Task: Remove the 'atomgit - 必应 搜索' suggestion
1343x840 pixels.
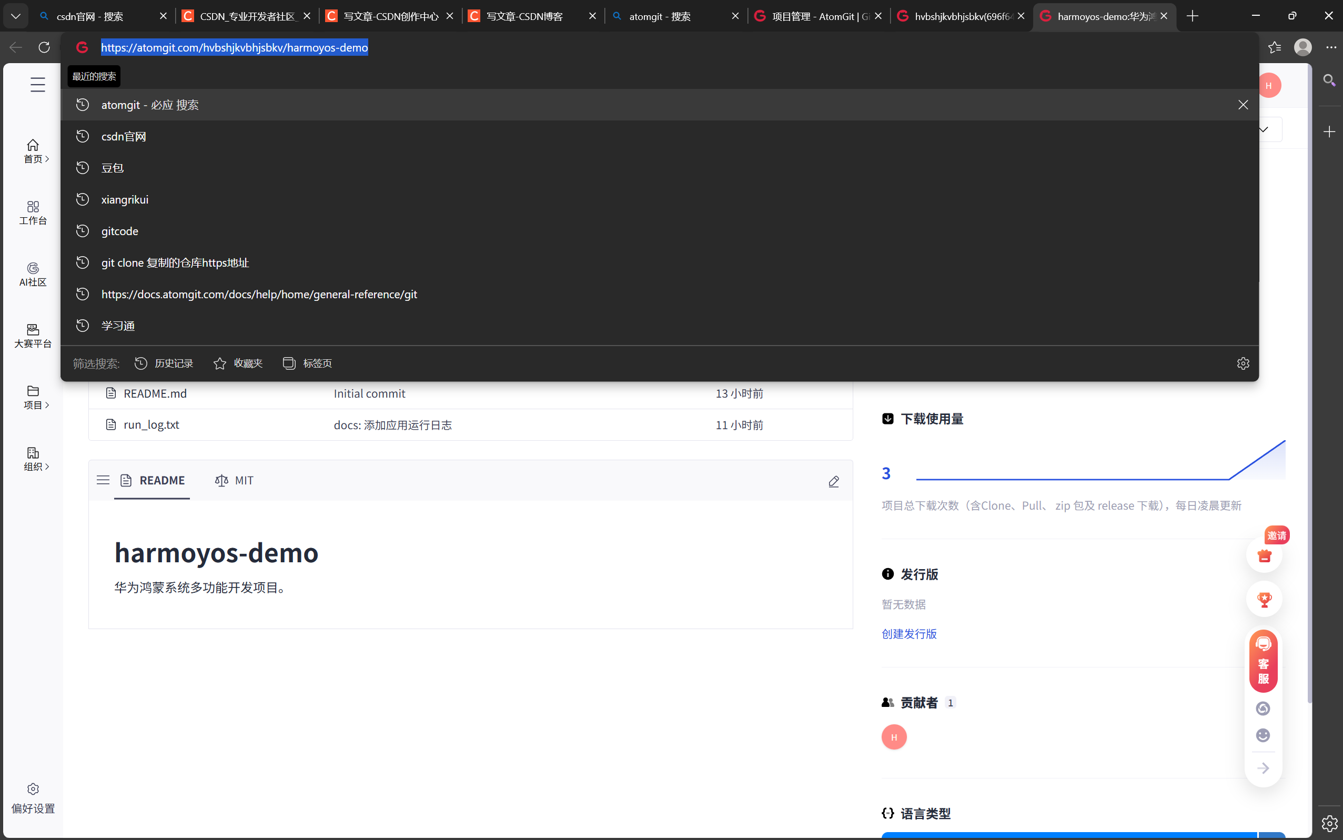Action: 1243,105
